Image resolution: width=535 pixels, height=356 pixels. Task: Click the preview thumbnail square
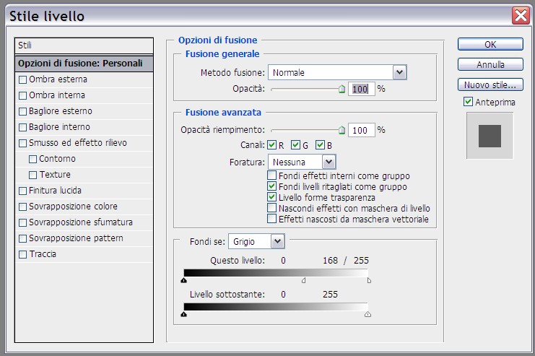point(490,135)
